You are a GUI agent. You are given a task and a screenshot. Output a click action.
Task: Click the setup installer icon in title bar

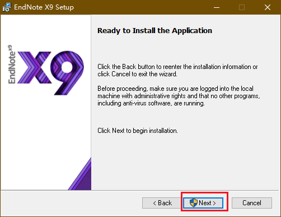point(7,7)
